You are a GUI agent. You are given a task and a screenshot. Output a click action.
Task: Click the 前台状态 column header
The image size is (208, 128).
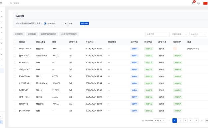click(x=148, y=42)
